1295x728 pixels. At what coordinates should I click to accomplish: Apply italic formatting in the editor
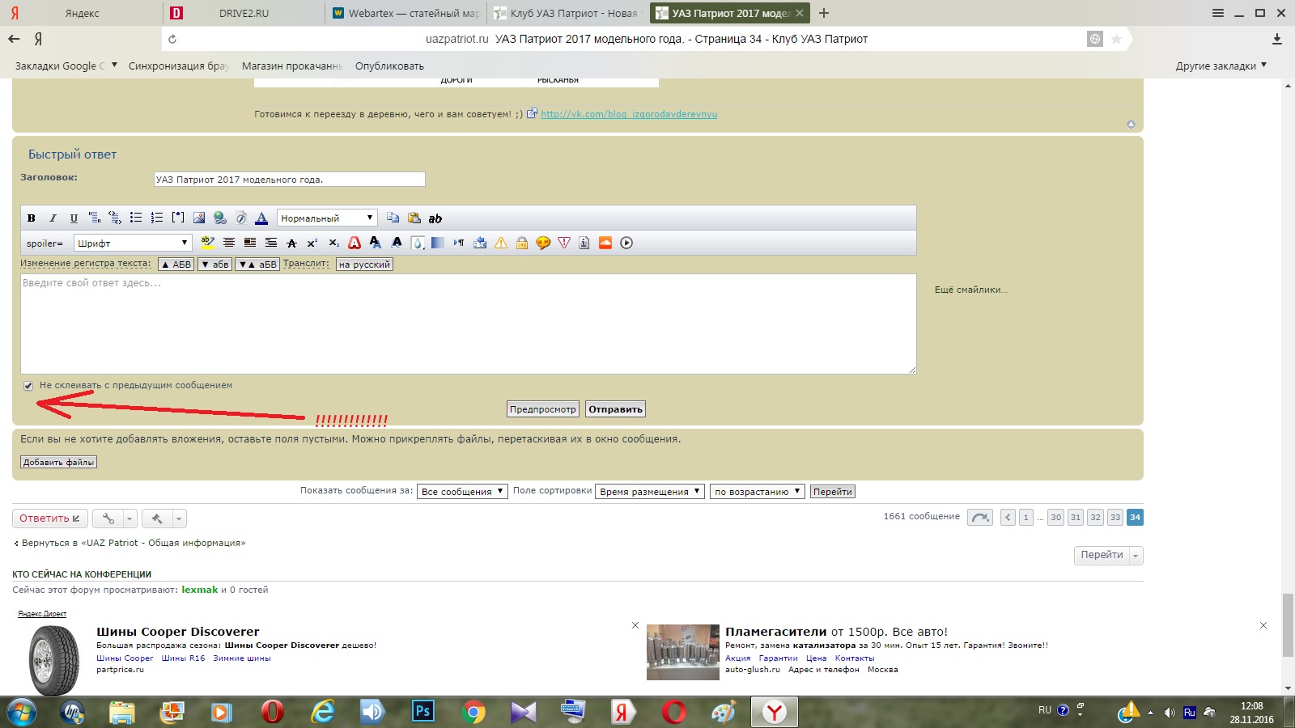click(x=53, y=218)
